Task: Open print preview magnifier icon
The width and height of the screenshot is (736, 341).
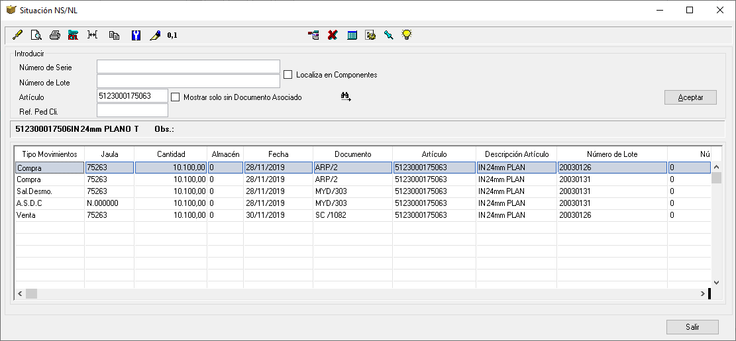Action: [x=36, y=34]
